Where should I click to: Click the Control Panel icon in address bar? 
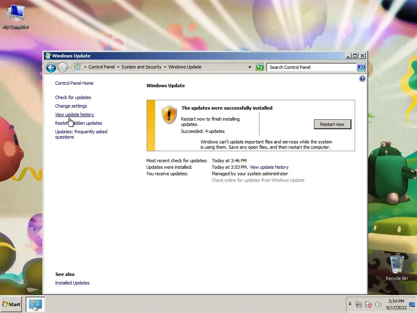pos(78,67)
